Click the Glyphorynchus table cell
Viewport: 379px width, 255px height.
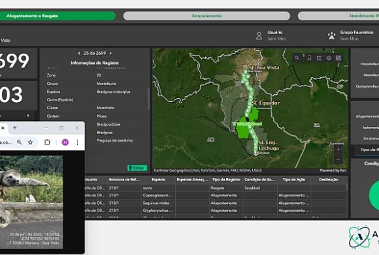click(157, 211)
